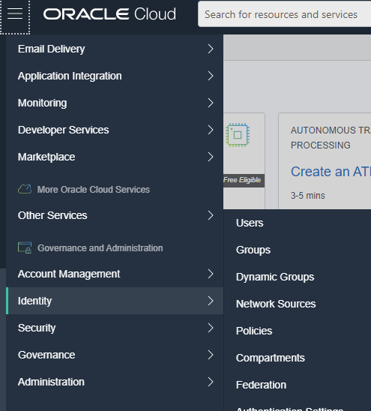
Task: Open Compartments in the Identity submenu
Action: coord(270,358)
